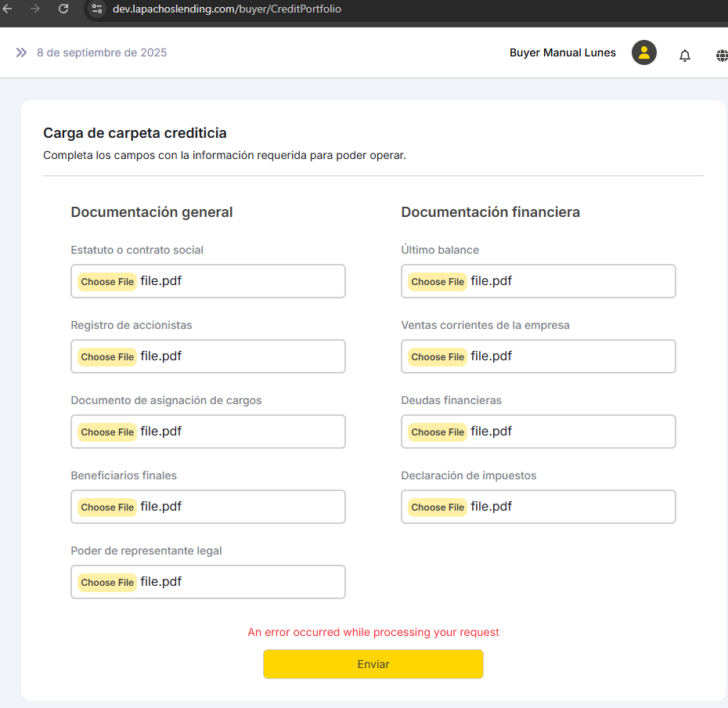Choose File for Documento de asignación de cargos
Image resolution: width=728 pixels, height=708 pixels.
click(x=107, y=432)
